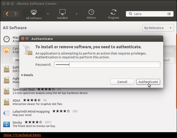
Task: Select the Labyrinth Mind-mapping entry
Action: (88, 113)
